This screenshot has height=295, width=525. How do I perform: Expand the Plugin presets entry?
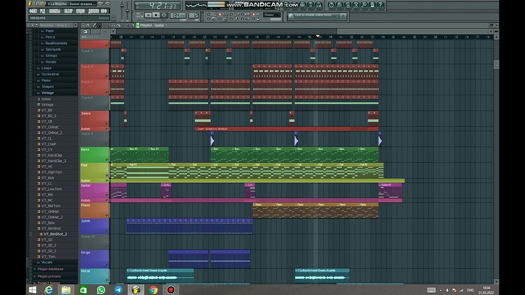(x=49, y=276)
